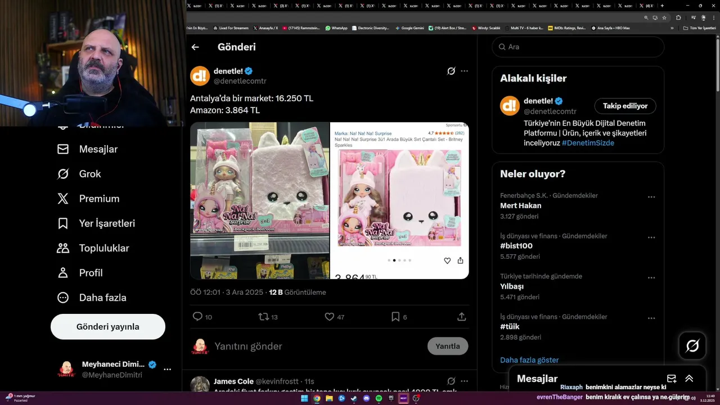Screen dimensions: 720x405
Task: Open Chrome from the taskbar
Action: [x=317, y=398]
